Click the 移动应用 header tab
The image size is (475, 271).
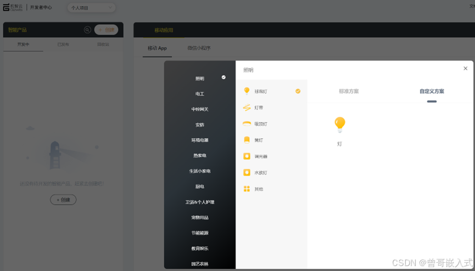coord(164,30)
